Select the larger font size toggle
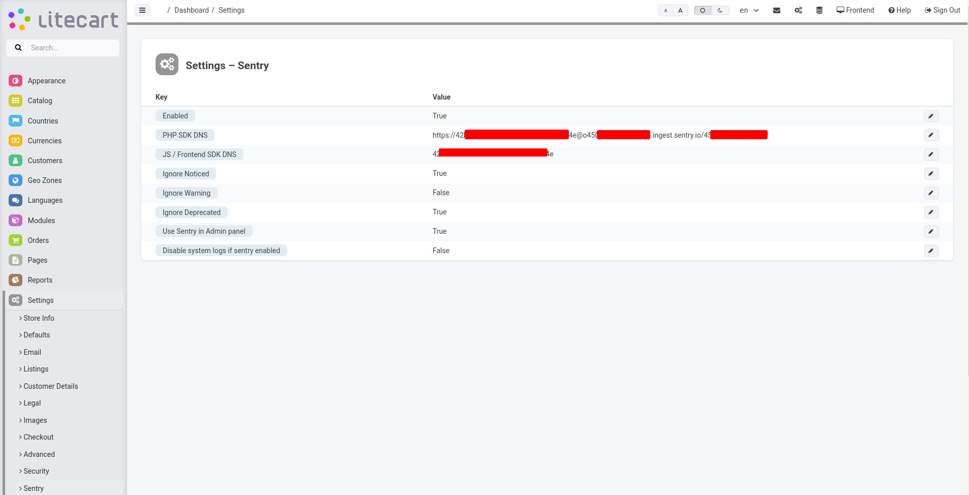 click(680, 10)
